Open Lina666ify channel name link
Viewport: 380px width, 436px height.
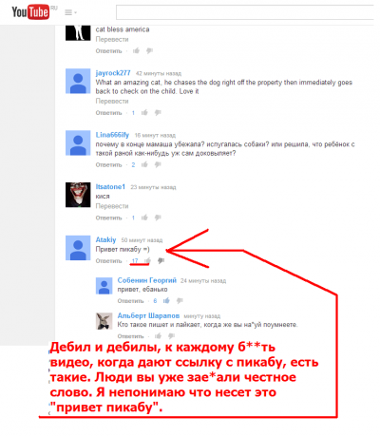[112, 135]
